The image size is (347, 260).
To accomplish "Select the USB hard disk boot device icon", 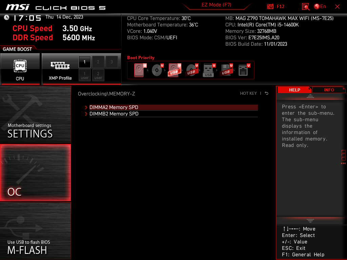I will pos(175,70).
